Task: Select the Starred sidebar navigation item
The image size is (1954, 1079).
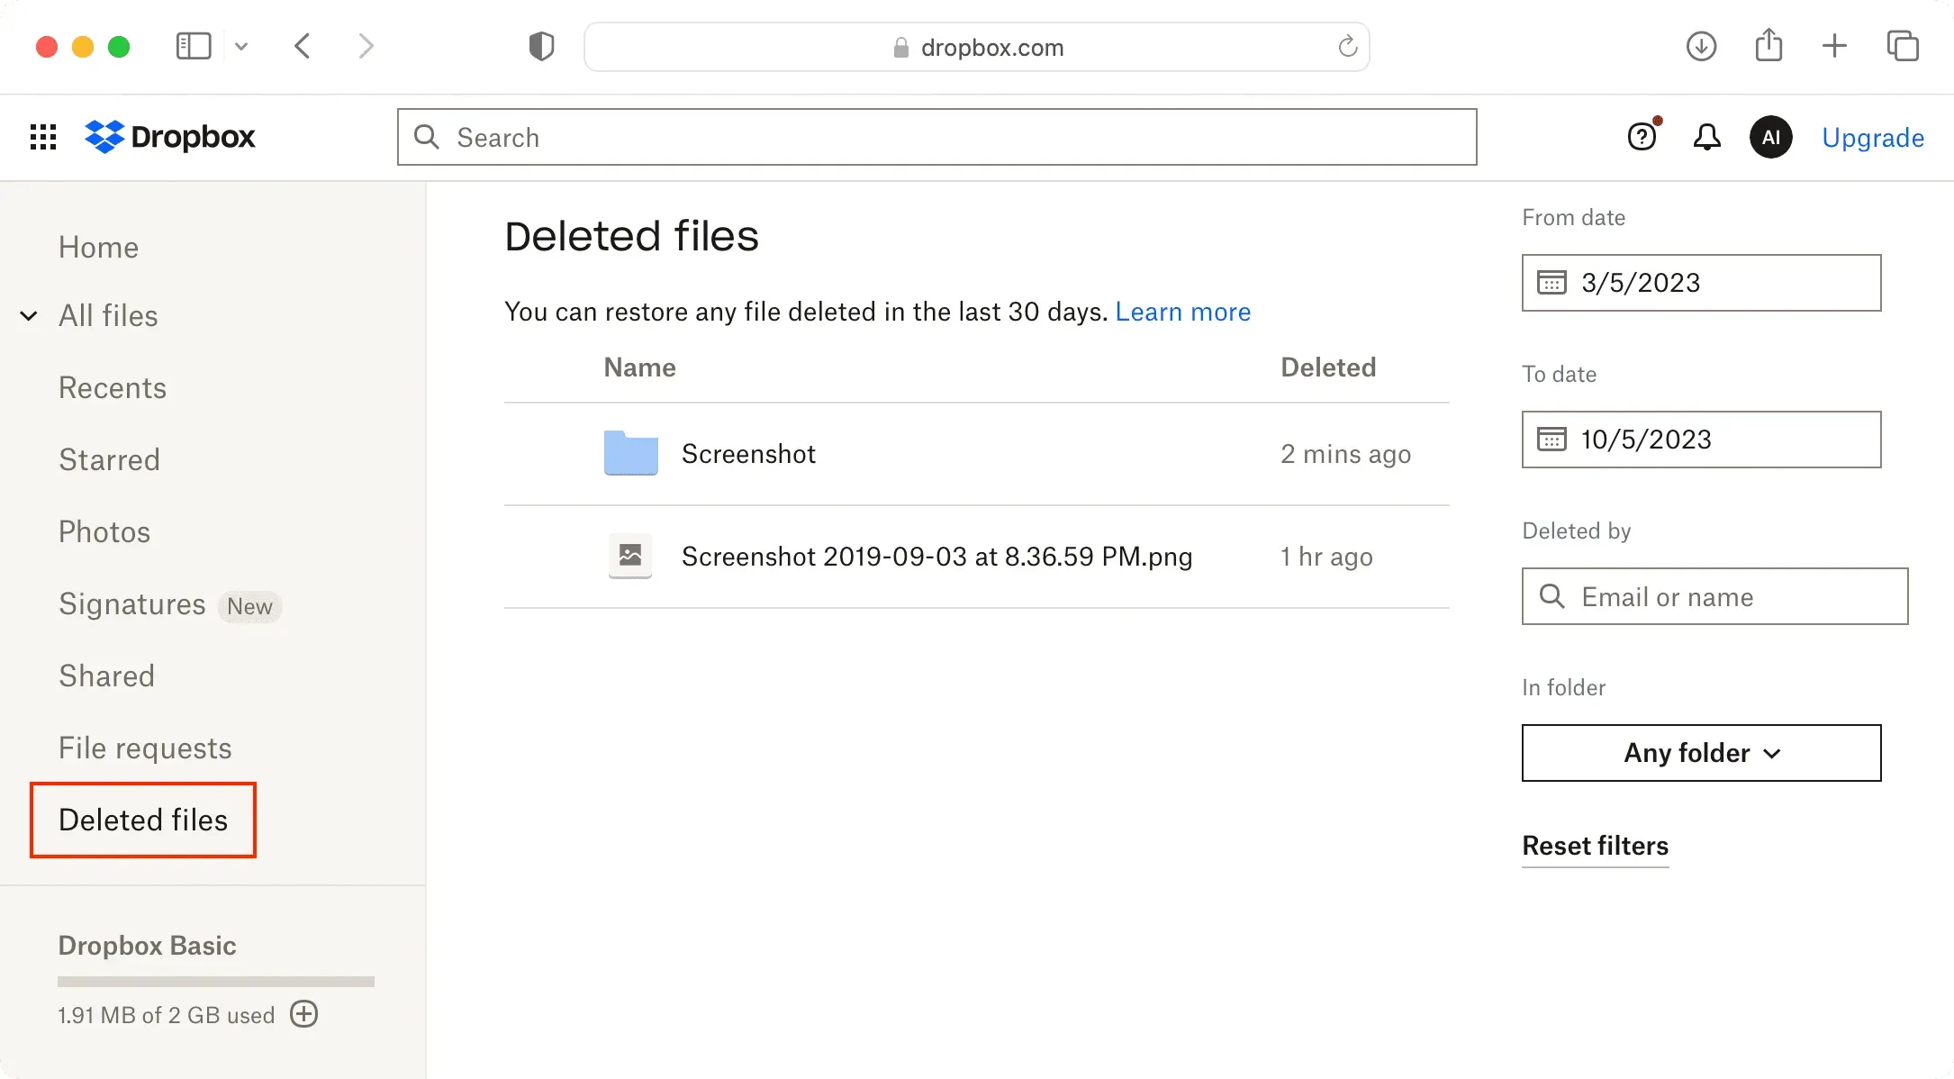Action: coord(109,459)
